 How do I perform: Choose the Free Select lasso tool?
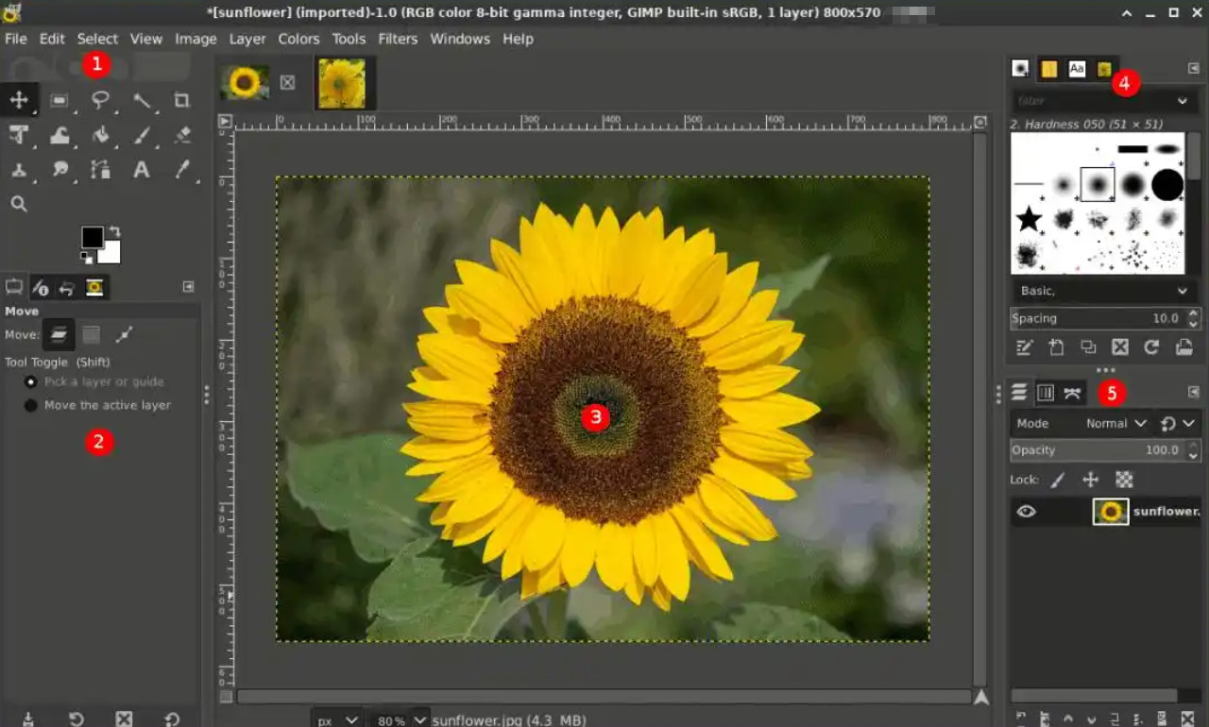pos(101,99)
